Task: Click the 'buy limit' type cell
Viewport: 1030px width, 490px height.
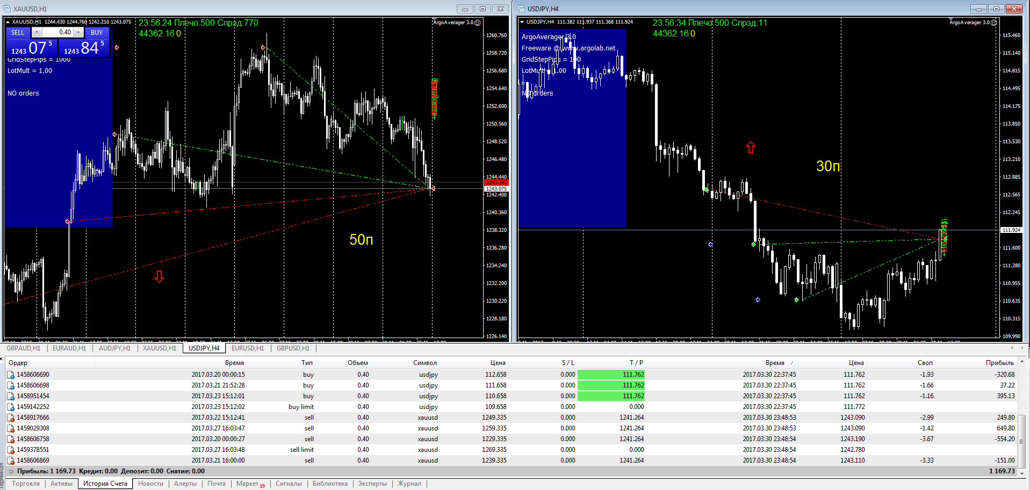Action: (301, 407)
